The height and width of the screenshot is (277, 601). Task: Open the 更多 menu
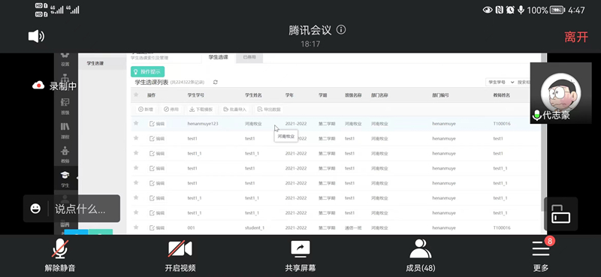point(541,255)
